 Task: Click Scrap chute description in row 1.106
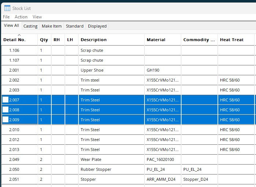point(92,51)
